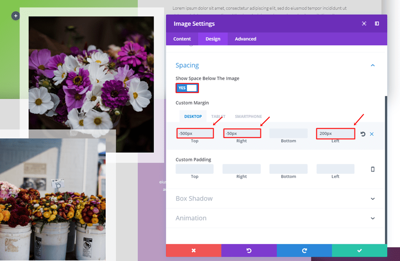Image resolution: width=400 pixels, height=261 pixels.
Task: Save changes with green checkmark button
Action: (360, 251)
